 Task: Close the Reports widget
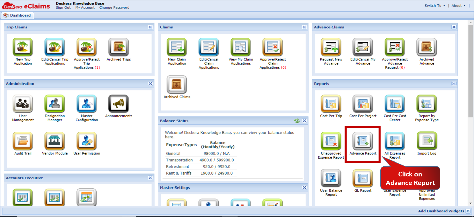pyautogui.click(x=454, y=84)
